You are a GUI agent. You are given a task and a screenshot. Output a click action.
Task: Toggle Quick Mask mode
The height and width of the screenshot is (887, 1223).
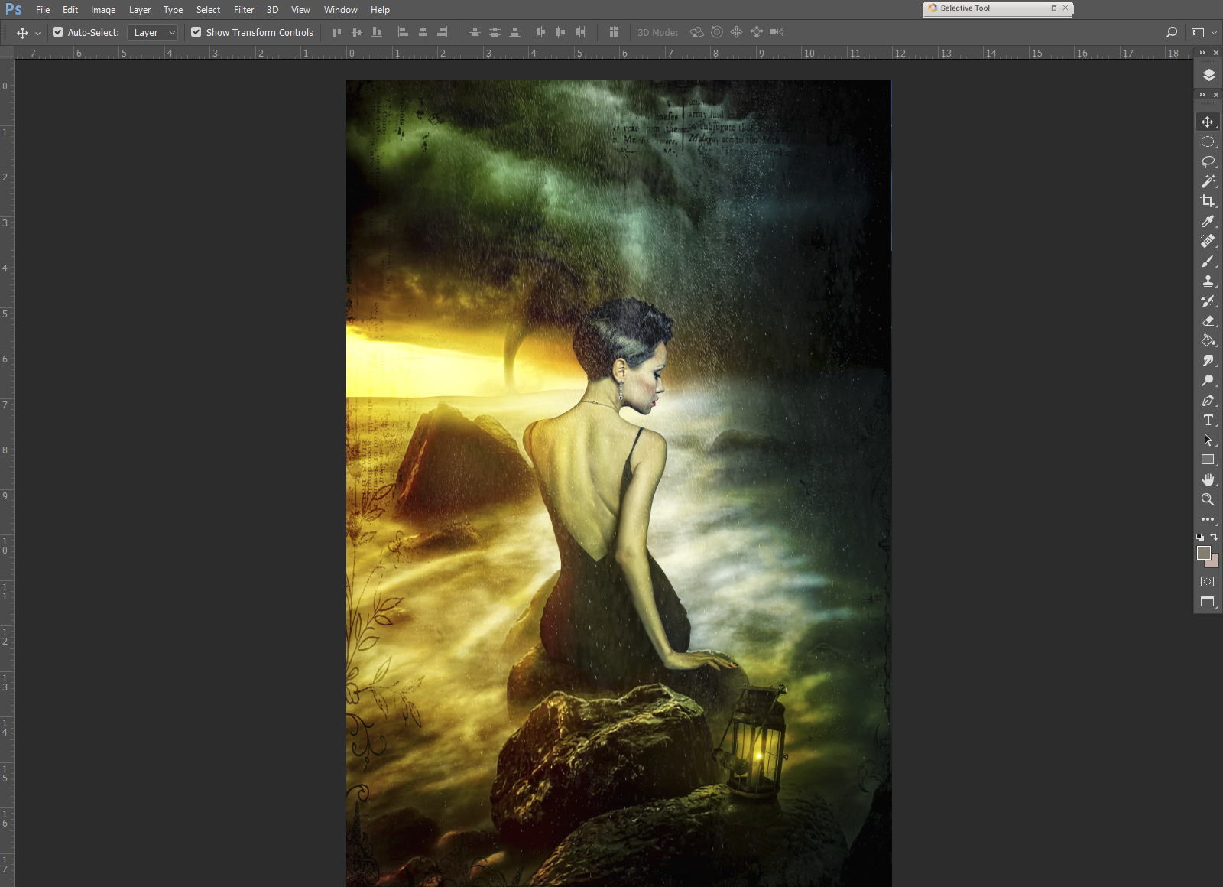pos(1208,582)
